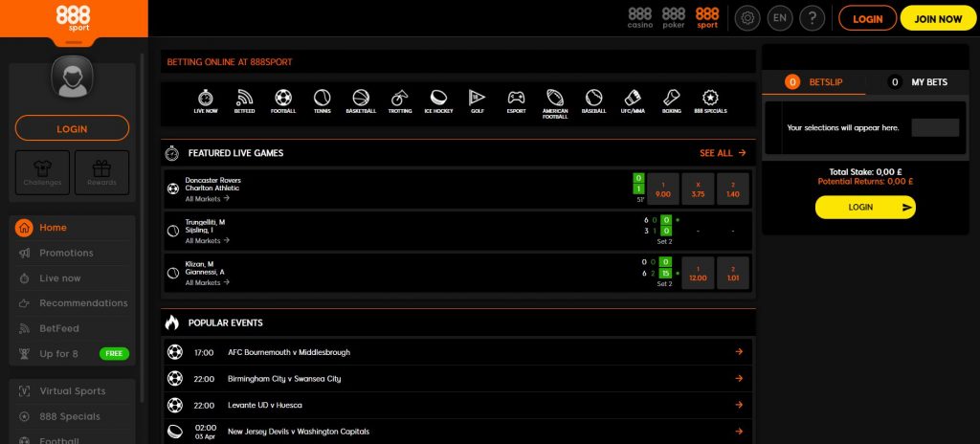The height and width of the screenshot is (444, 980).
Task: Open the Challenges shirt tile
Action: coord(42,172)
